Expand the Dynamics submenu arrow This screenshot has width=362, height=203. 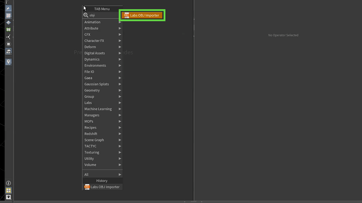coord(120,59)
